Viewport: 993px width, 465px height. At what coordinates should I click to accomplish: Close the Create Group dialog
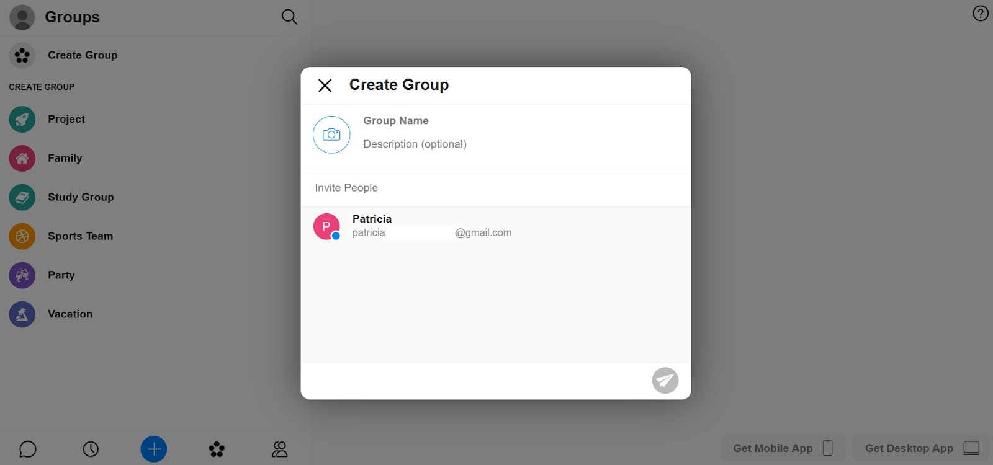coord(325,86)
